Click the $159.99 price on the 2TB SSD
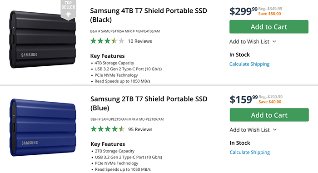318x173 pixels. (x=243, y=99)
